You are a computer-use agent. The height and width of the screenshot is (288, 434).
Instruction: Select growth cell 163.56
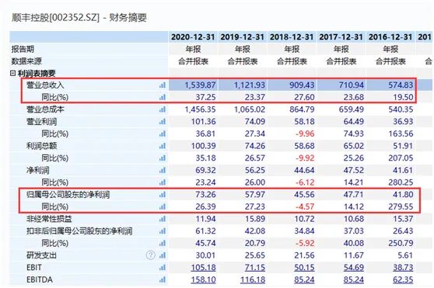click(401, 134)
